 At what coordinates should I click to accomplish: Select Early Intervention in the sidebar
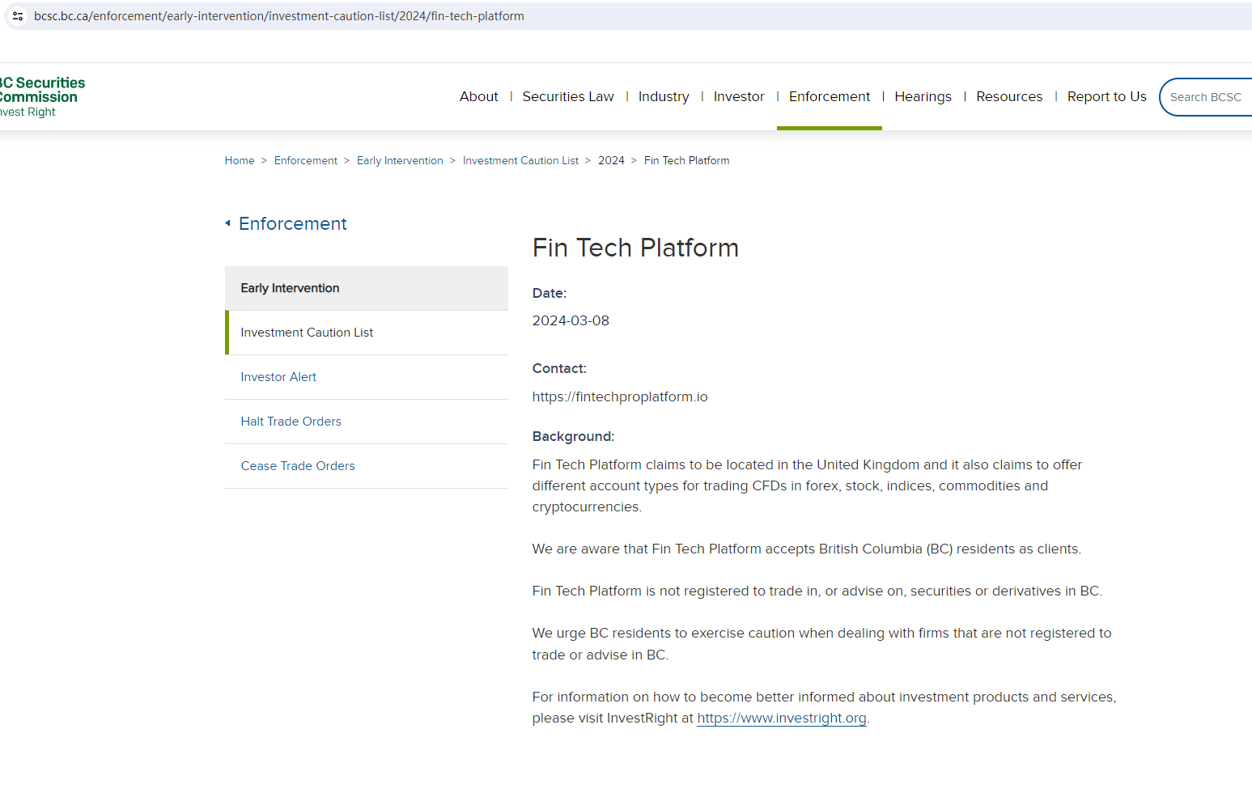290,288
